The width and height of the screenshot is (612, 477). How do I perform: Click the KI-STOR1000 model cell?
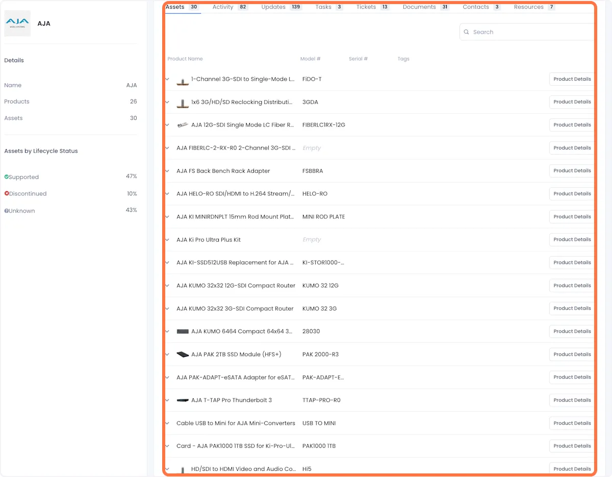[323, 263]
